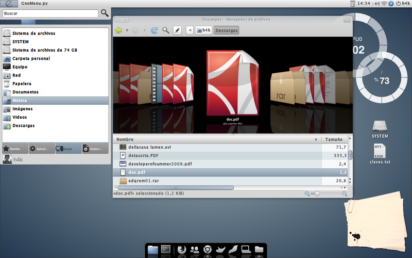Open SYSTEM drive icon on desktop
The height and width of the screenshot is (258, 412).
pyautogui.click(x=380, y=130)
